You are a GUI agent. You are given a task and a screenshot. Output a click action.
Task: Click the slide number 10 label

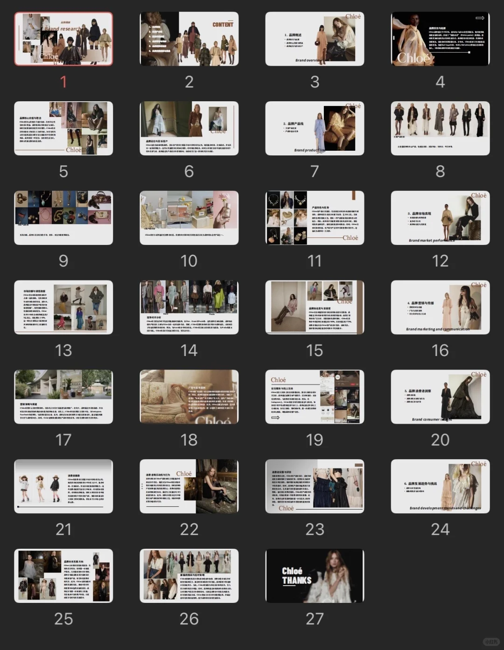click(189, 261)
